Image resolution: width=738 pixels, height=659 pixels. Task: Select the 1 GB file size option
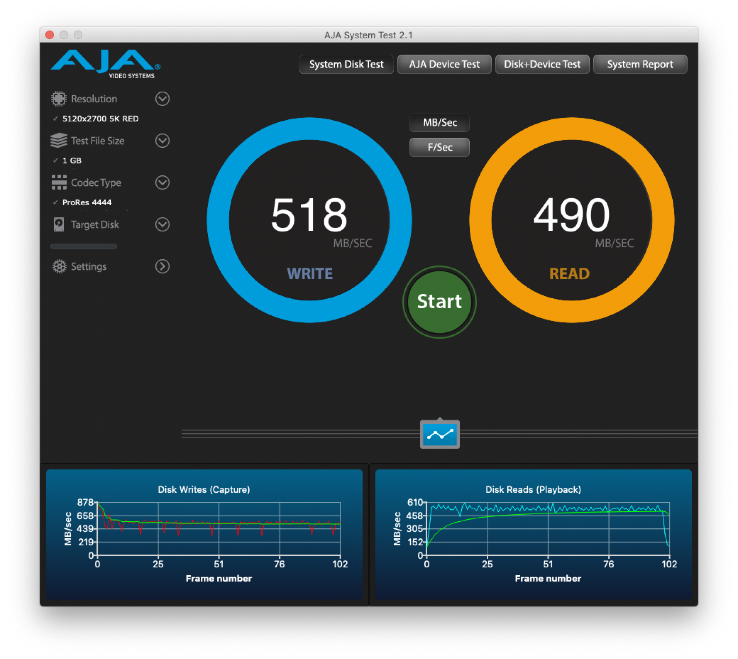point(72,161)
